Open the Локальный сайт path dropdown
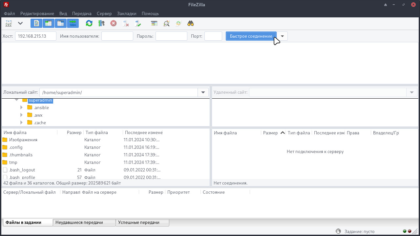Viewport: 420px width, 236px height. coord(203,92)
